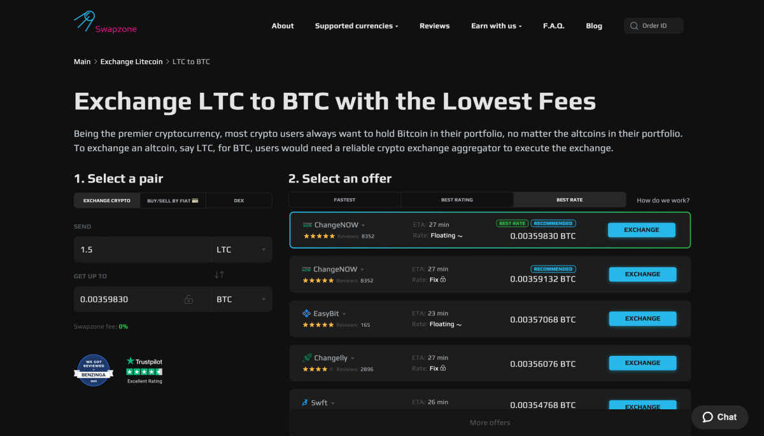Click the Swft logo icon
Viewport: 764px width, 436px height.
[305, 402]
